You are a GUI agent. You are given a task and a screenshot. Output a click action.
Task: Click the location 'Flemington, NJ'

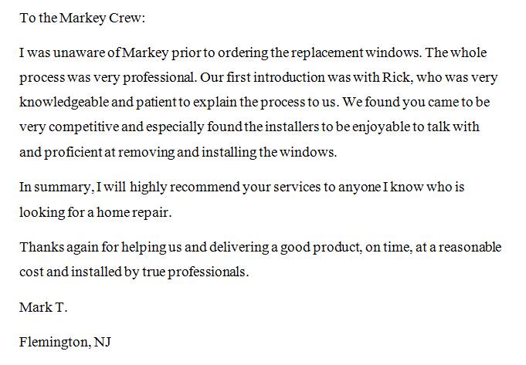[x=65, y=343]
